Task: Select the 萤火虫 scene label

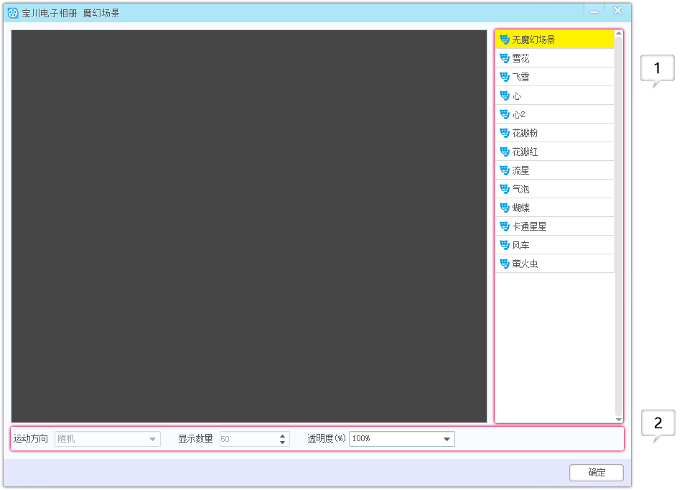Action: [525, 264]
